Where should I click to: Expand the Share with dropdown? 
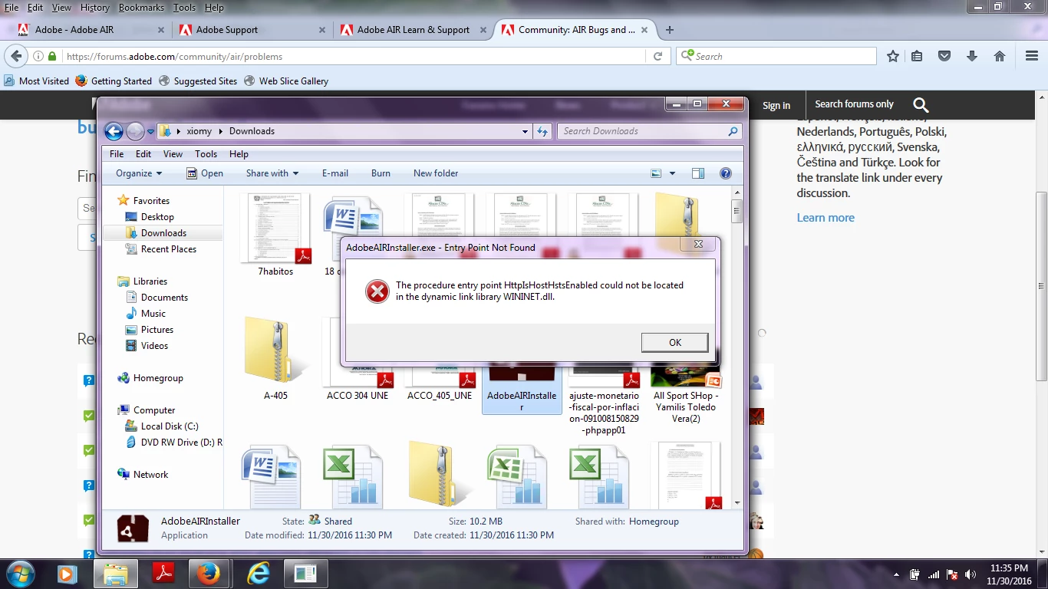pos(272,173)
